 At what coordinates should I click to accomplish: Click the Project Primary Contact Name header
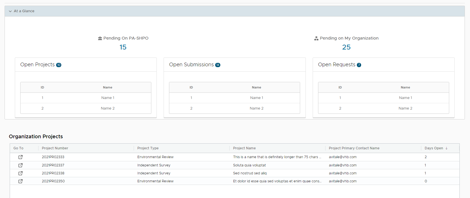(x=354, y=148)
